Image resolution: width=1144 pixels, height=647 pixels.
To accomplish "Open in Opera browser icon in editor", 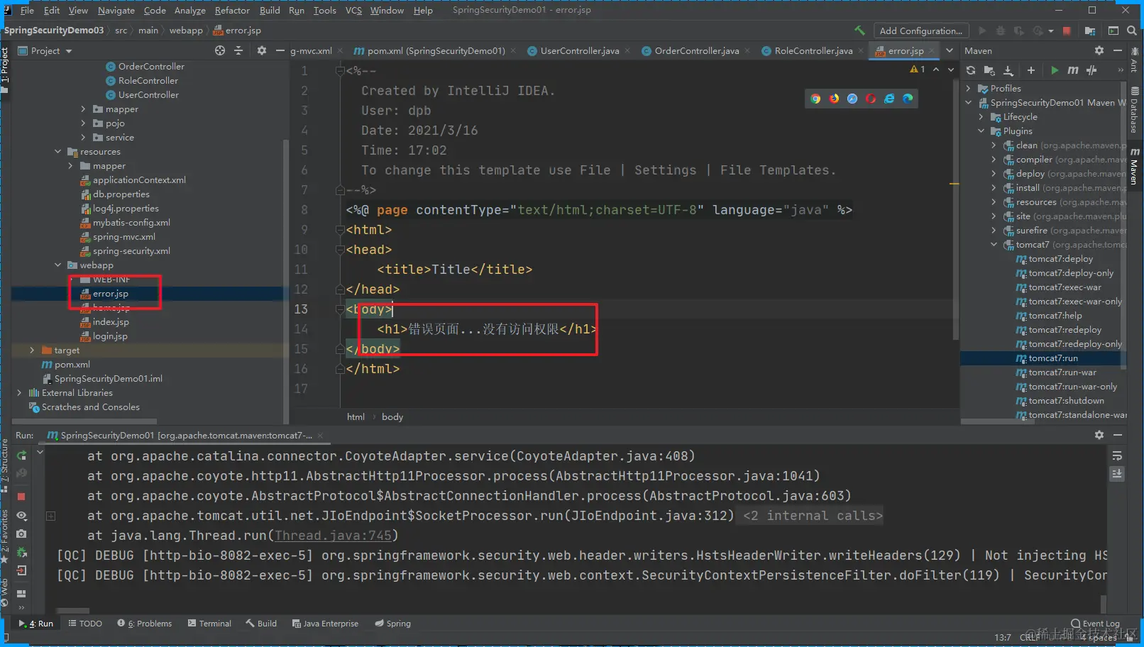I will pos(871,99).
